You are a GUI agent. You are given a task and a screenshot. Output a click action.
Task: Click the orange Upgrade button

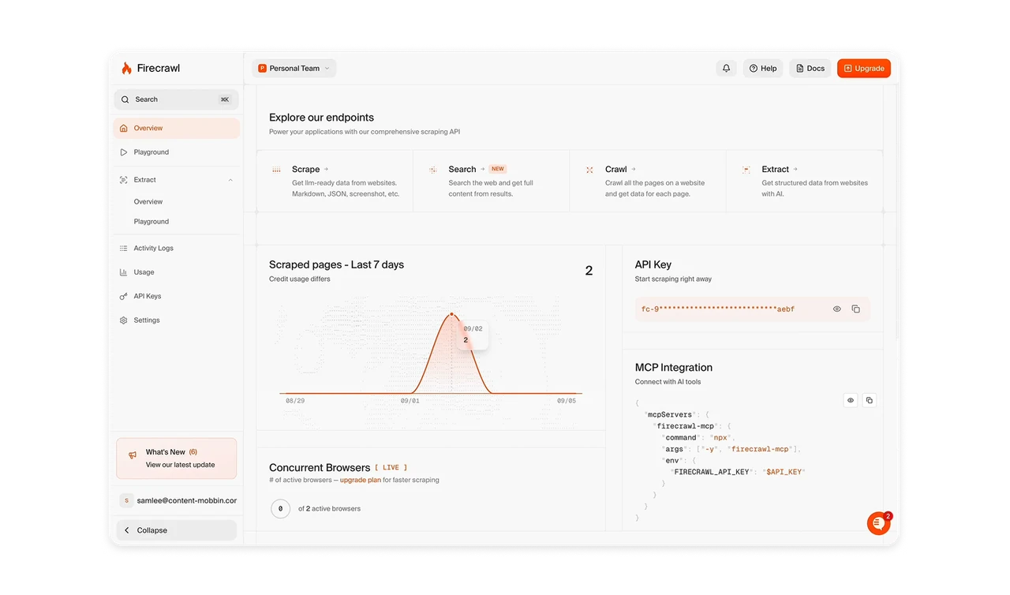point(864,69)
